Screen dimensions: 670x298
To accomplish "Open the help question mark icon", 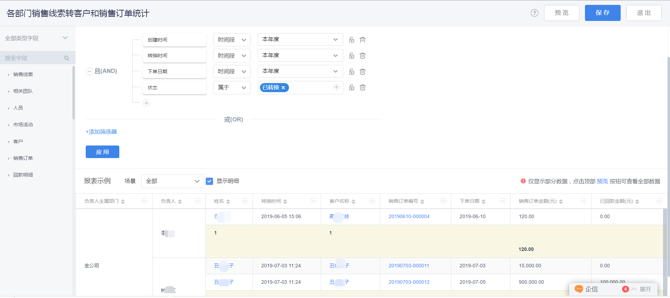I will tap(534, 13).
